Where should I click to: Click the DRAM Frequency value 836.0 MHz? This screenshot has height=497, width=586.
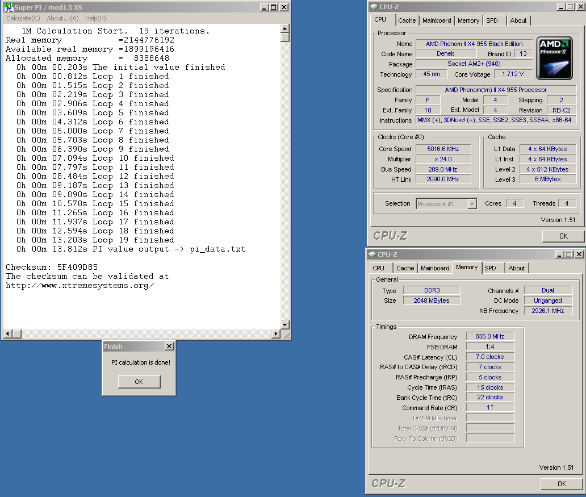click(491, 336)
